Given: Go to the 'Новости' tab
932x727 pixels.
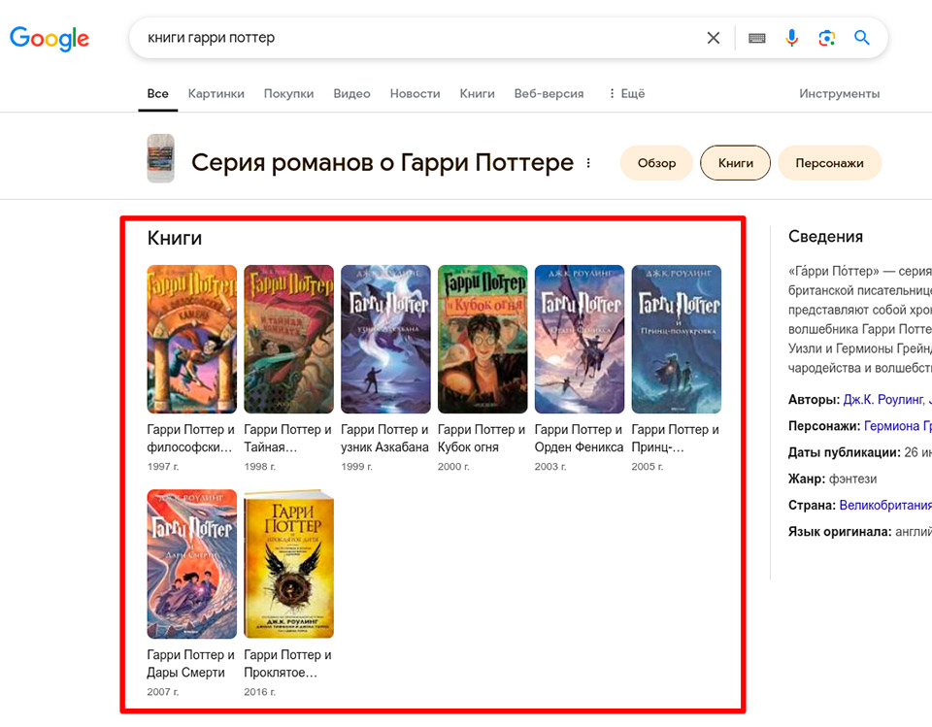Looking at the screenshot, I should tap(415, 93).
